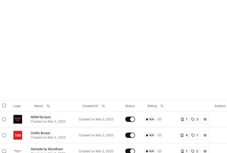Open the DUMx Broast name link
Image resolution: width=227 pixels, height=153 pixels.
pyautogui.click(x=40, y=133)
